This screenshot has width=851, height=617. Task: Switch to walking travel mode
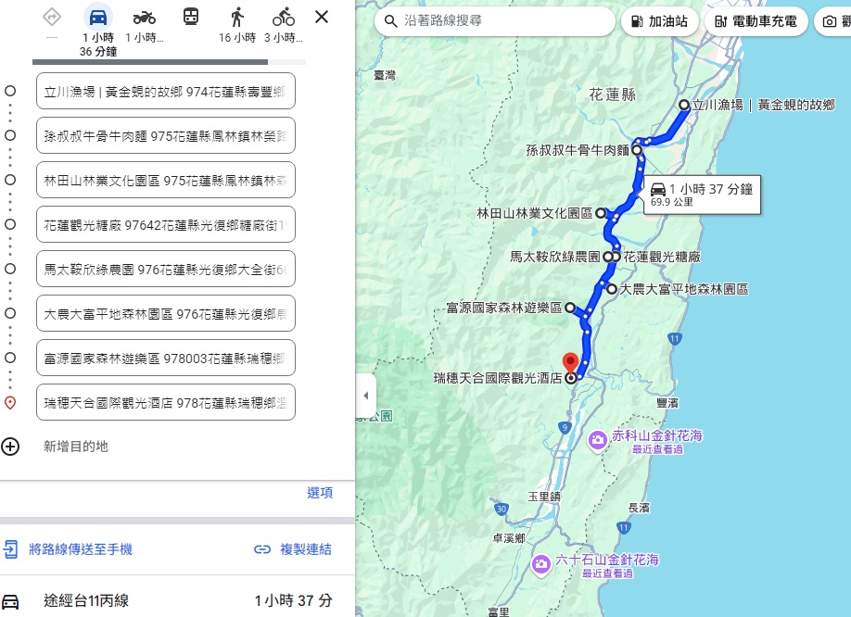(237, 18)
